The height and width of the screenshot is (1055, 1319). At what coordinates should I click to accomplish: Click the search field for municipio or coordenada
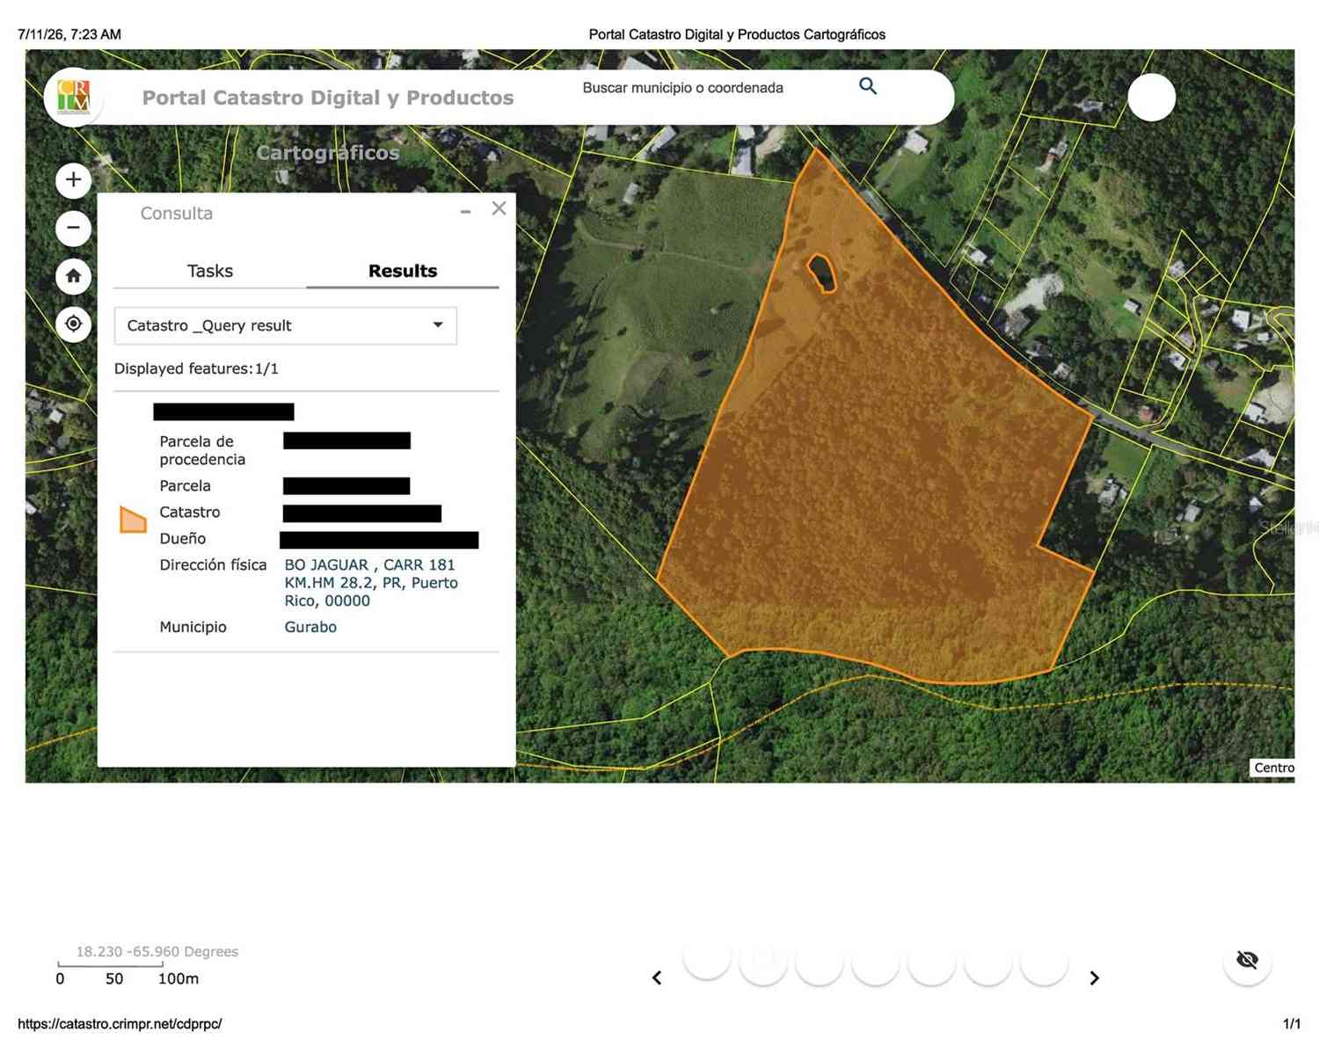(683, 88)
